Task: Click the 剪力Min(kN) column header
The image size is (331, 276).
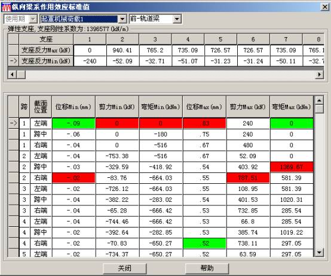Action: (117, 107)
